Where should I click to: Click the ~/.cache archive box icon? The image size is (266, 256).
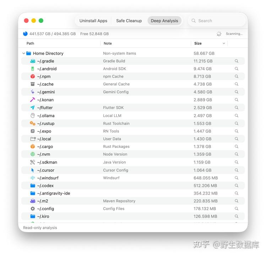click(x=33, y=84)
